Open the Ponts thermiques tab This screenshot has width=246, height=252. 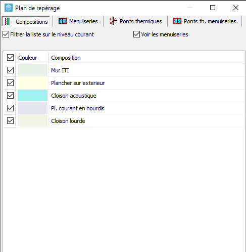[136, 21]
